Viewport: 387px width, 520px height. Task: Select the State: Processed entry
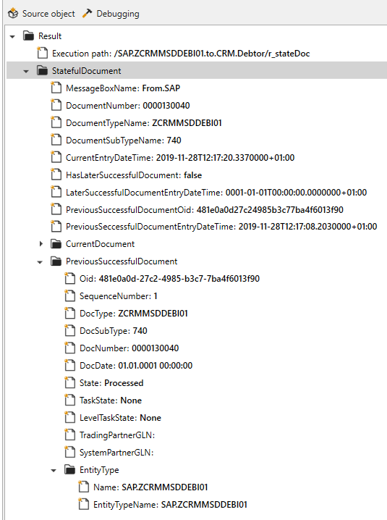(111, 383)
